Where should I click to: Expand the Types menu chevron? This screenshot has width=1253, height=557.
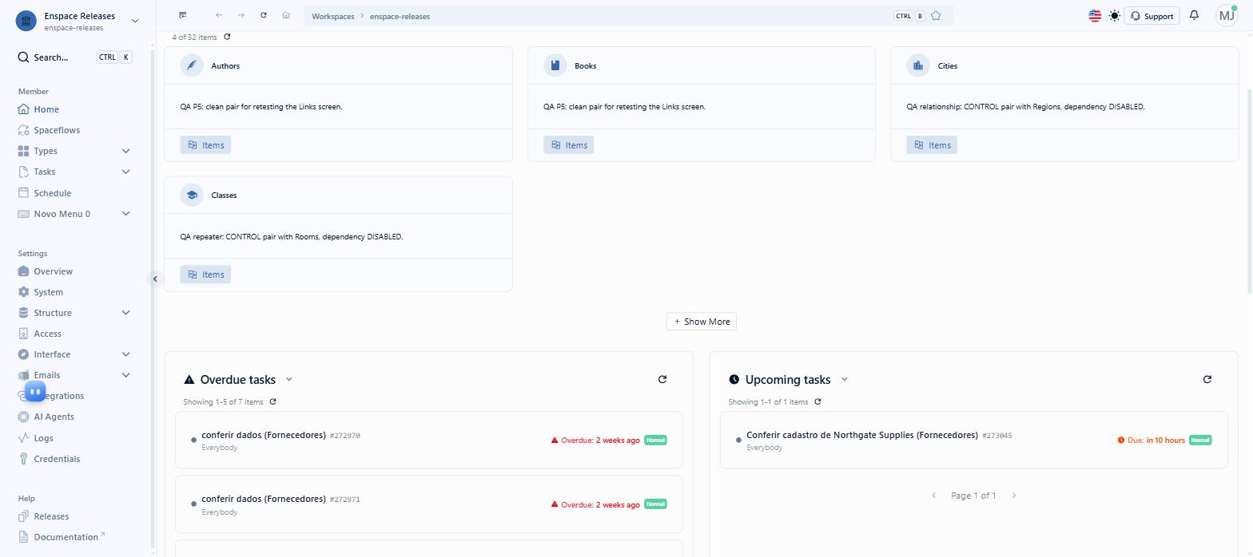tap(125, 151)
